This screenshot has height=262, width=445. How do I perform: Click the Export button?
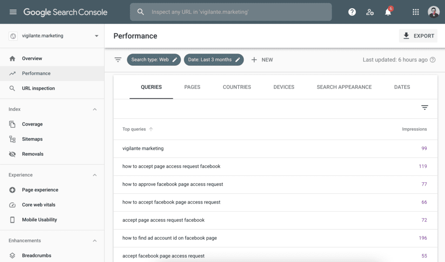point(418,36)
